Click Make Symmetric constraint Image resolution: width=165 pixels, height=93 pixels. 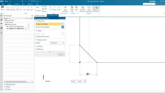pyautogui.click(x=89, y=9)
